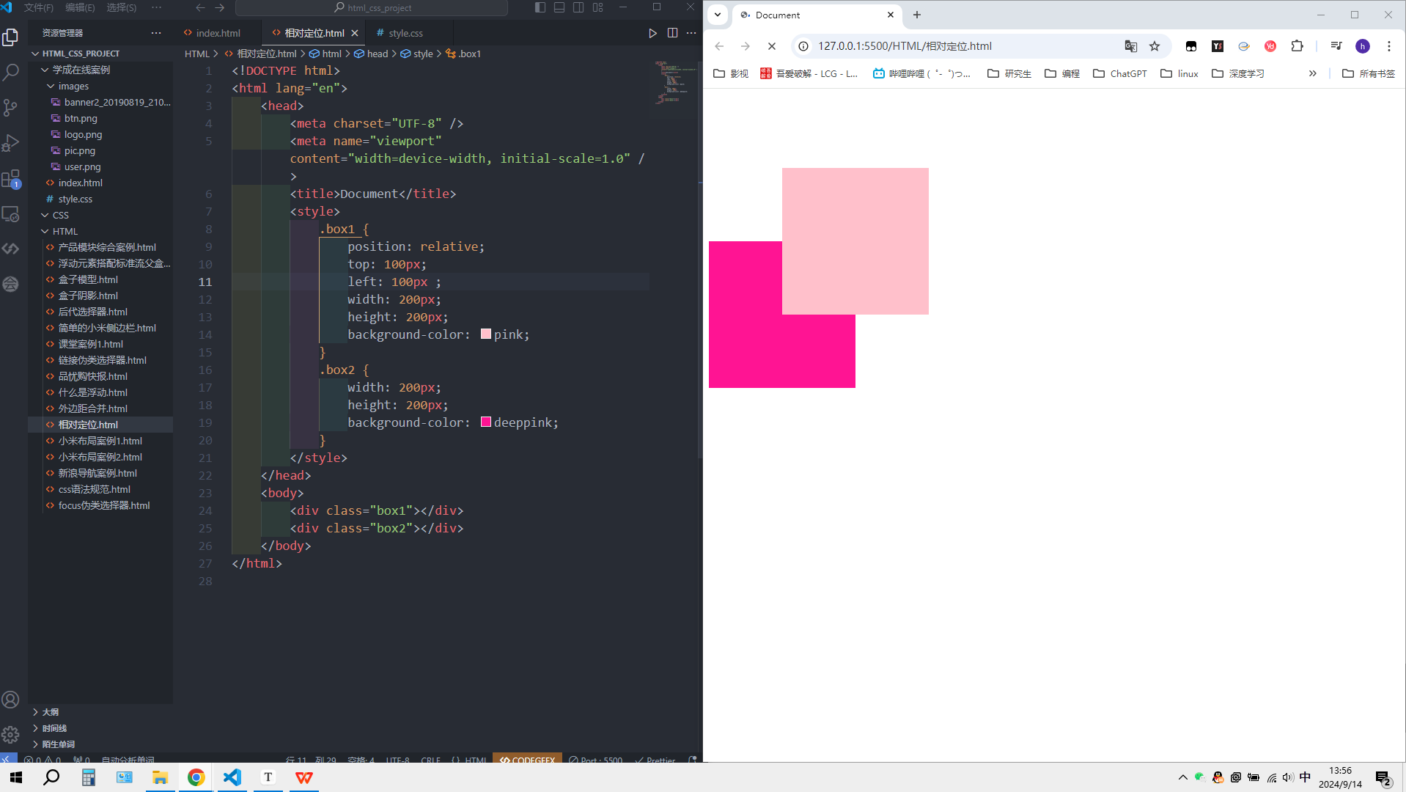
Task: Collapse the HTML folder in tree
Action: pos(45,232)
